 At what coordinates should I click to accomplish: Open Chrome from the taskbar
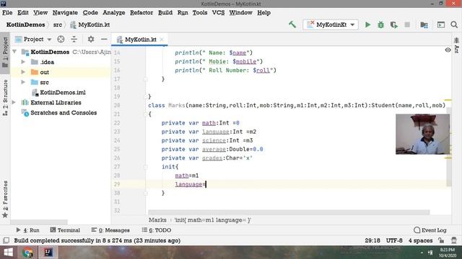(x=27, y=253)
